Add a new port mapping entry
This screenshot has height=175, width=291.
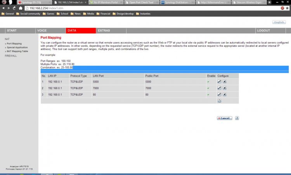pos(219,101)
